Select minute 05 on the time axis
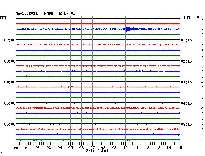The image size is (205, 156). tap(70, 147)
